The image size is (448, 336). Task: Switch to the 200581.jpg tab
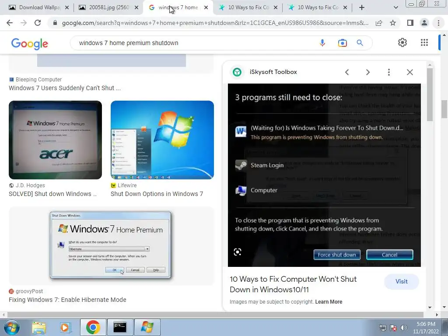tap(108, 7)
